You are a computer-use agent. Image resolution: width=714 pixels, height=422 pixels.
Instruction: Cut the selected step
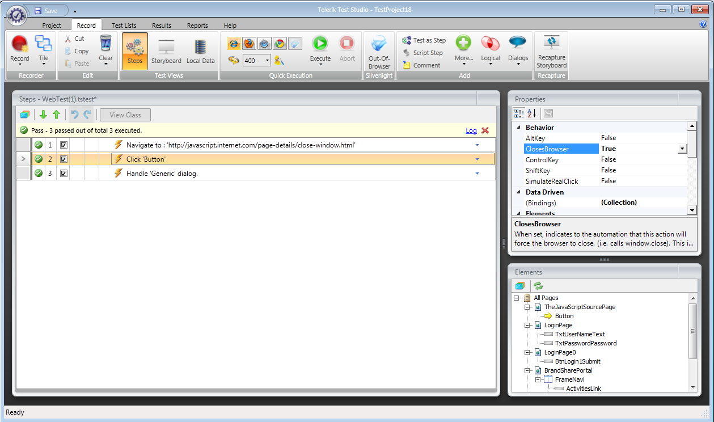click(74, 39)
